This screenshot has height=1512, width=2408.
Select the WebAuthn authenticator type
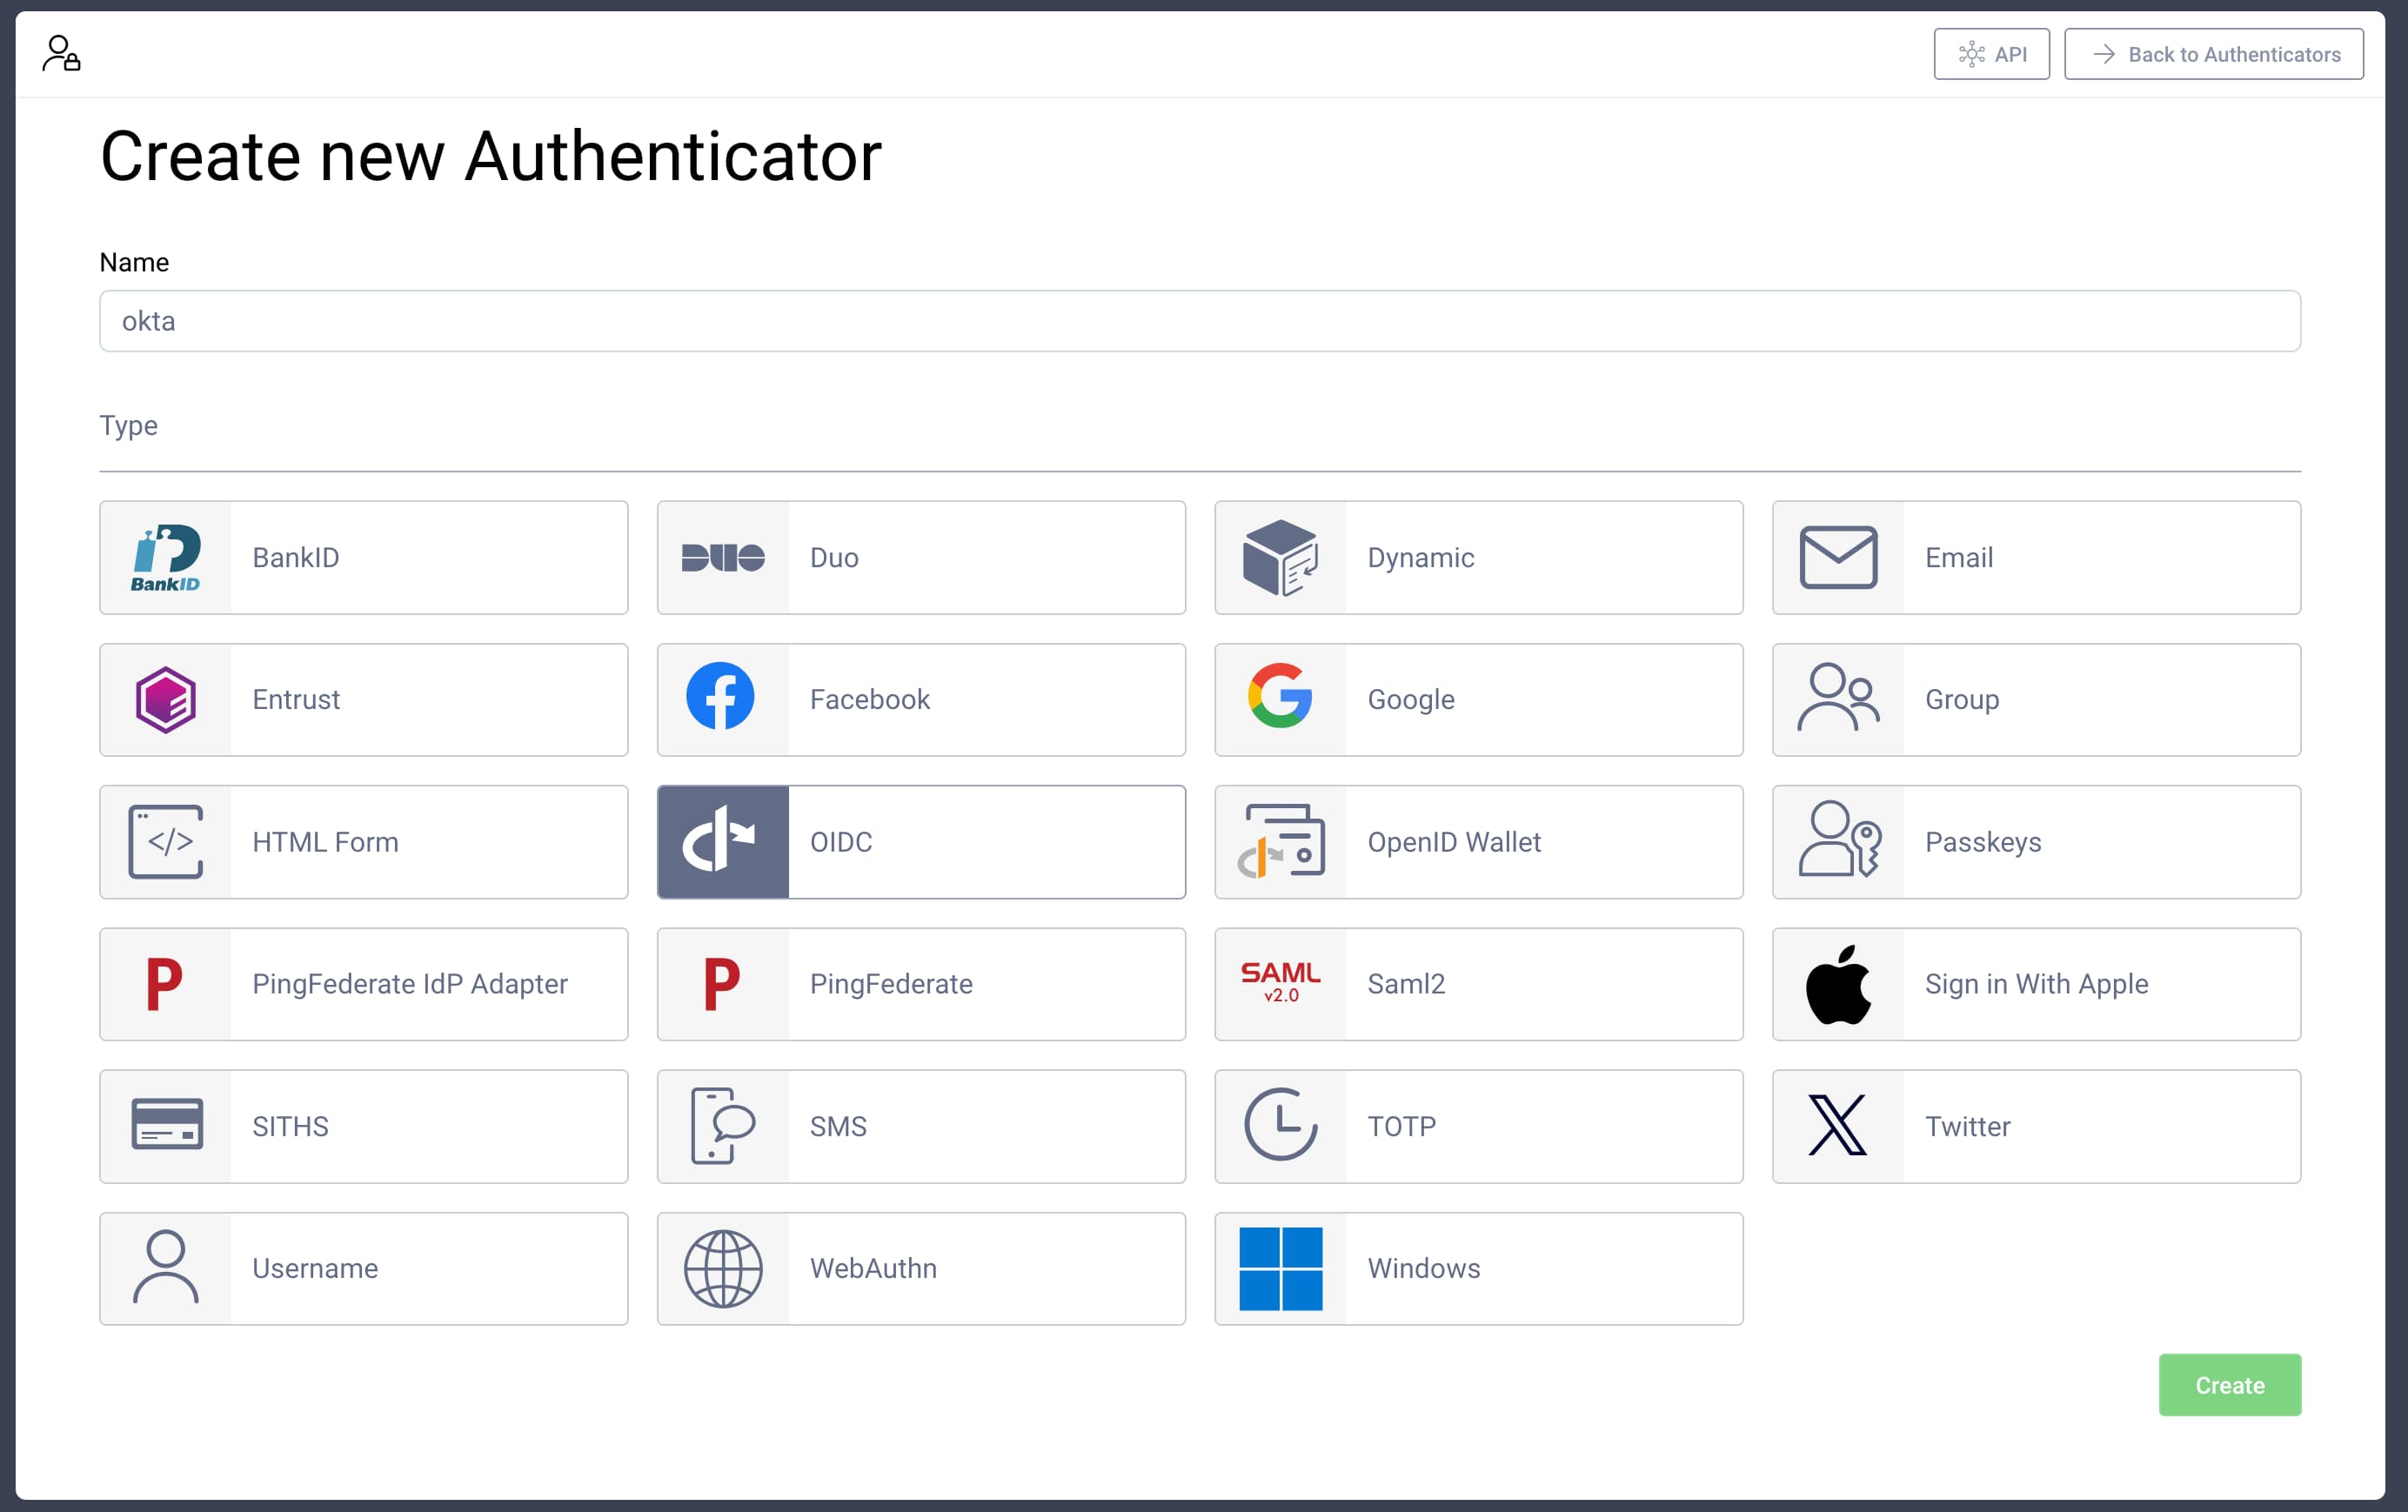(921, 1268)
